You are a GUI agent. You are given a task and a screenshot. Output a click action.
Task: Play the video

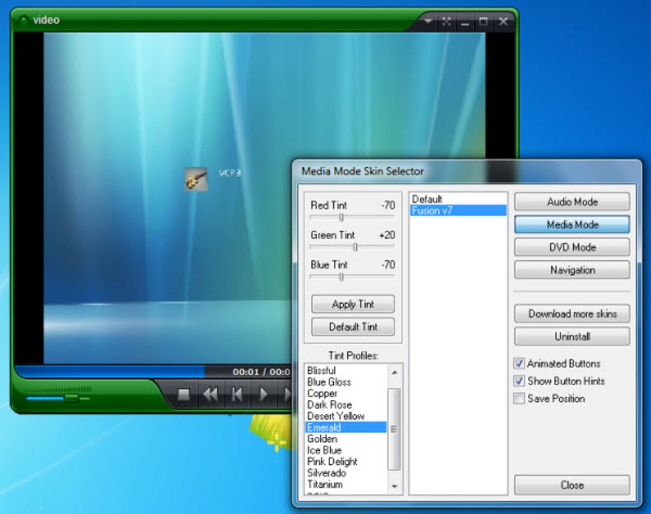point(263,394)
